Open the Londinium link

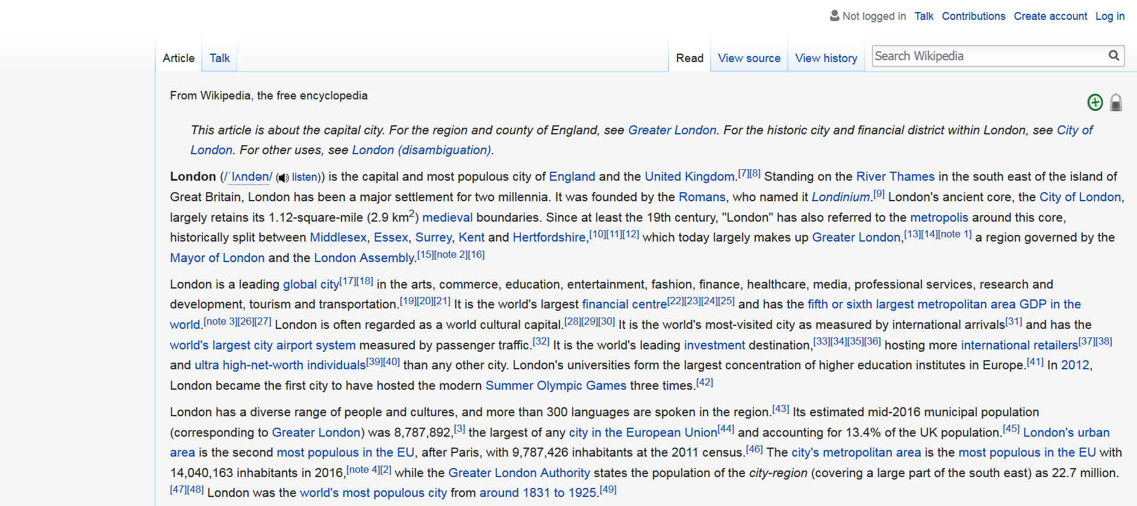pyautogui.click(x=840, y=197)
